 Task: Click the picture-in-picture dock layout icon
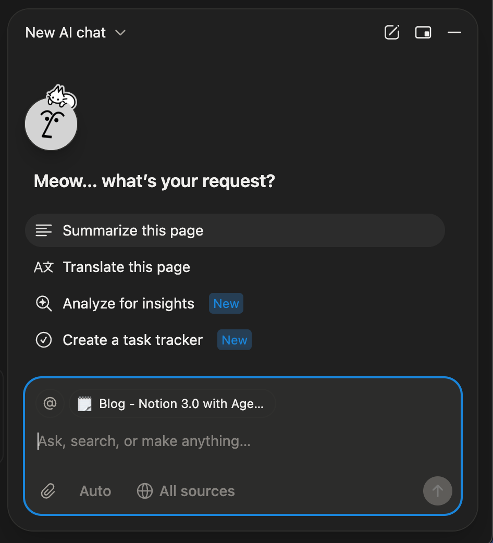423,33
